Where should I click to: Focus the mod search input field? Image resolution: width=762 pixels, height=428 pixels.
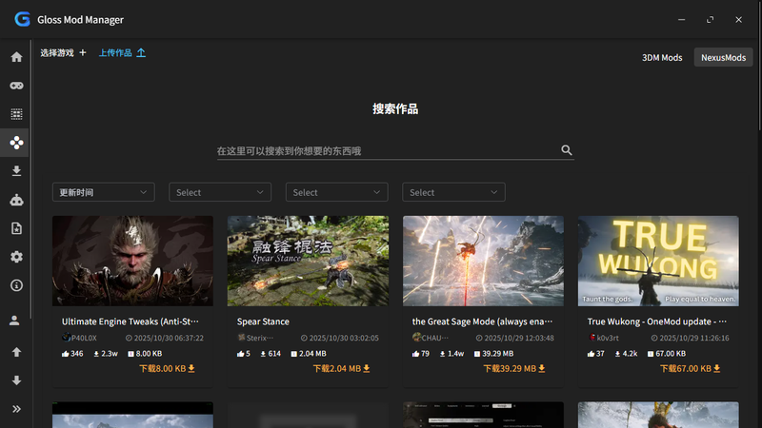[x=395, y=151]
